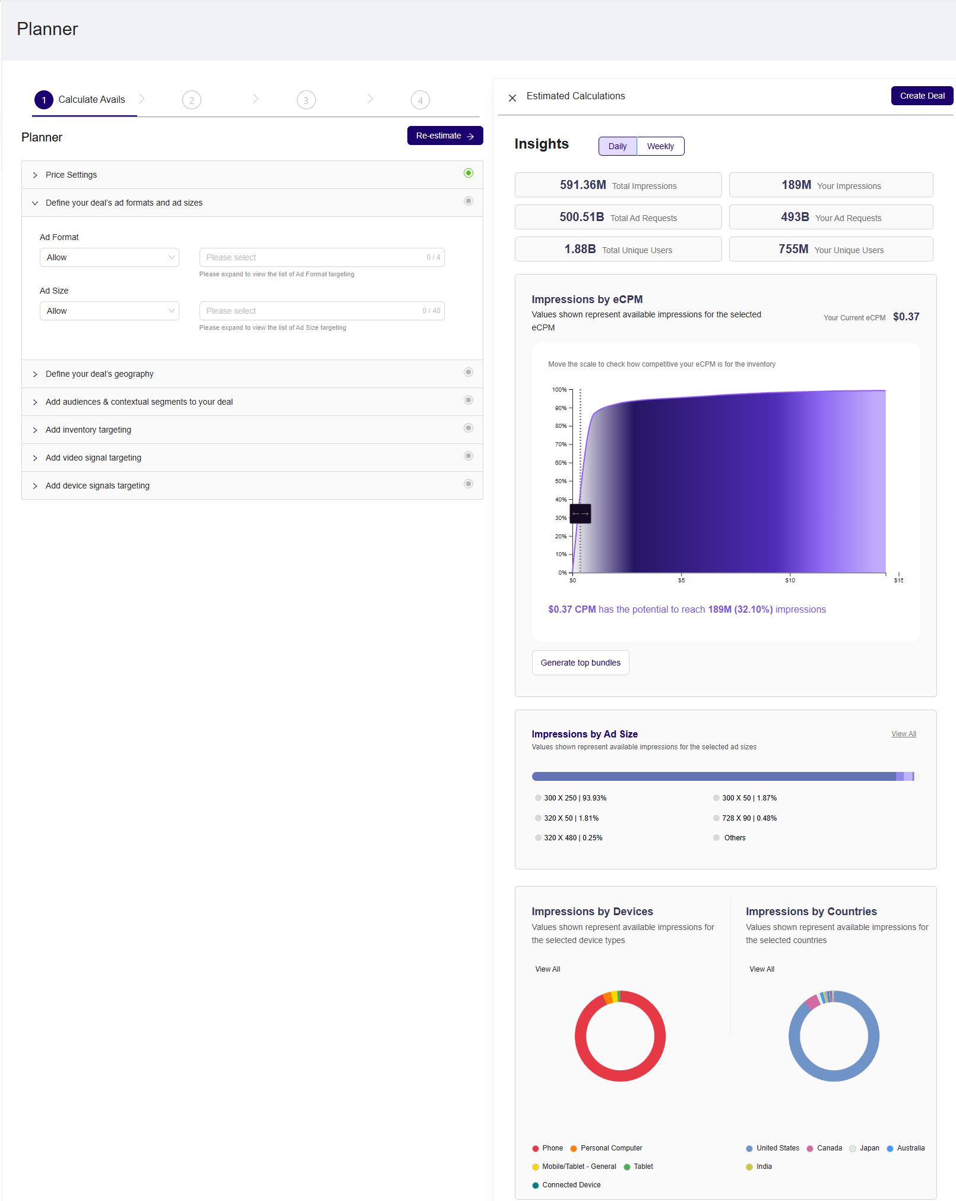Click the geography section status indicator
Screen dimensions: 956x1201
[x=468, y=372]
